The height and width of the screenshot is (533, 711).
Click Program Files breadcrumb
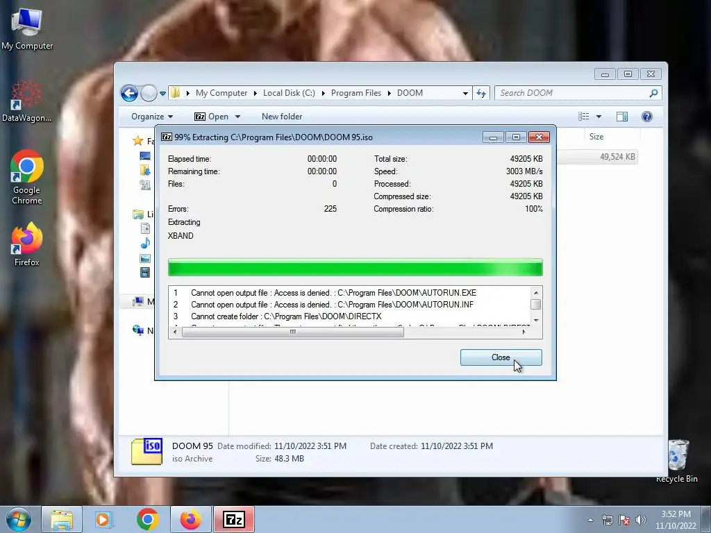coord(356,93)
